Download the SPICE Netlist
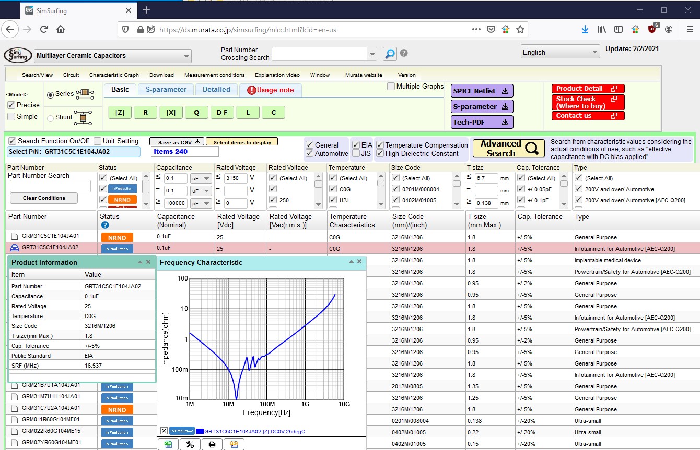This screenshot has width=700, height=450. pyautogui.click(x=482, y=91)
